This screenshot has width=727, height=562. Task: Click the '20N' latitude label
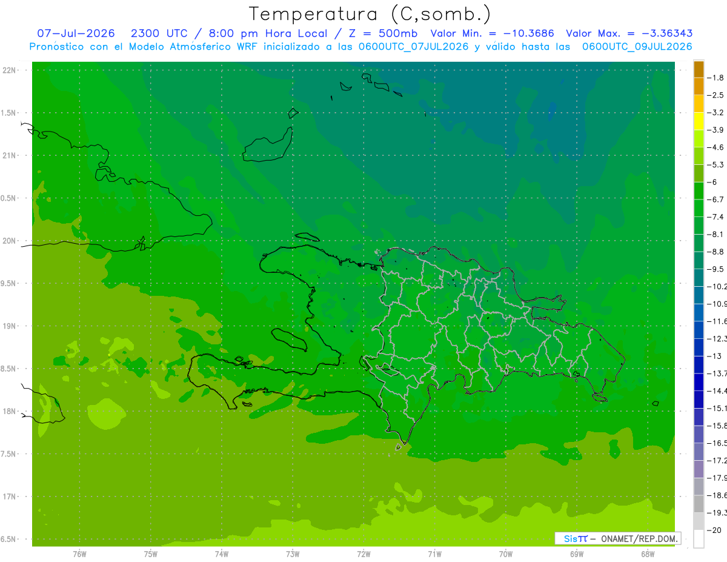(9, 241)
